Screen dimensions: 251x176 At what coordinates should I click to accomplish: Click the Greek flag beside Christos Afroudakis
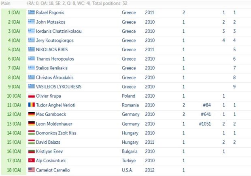32,77
